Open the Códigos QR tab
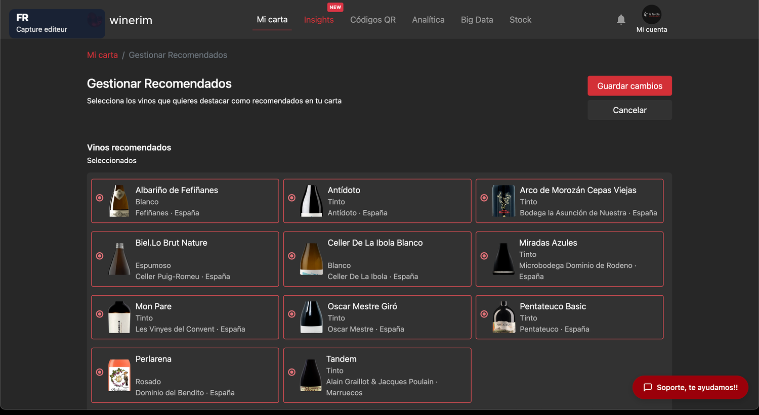759x415 pixels. pos(373,20)
